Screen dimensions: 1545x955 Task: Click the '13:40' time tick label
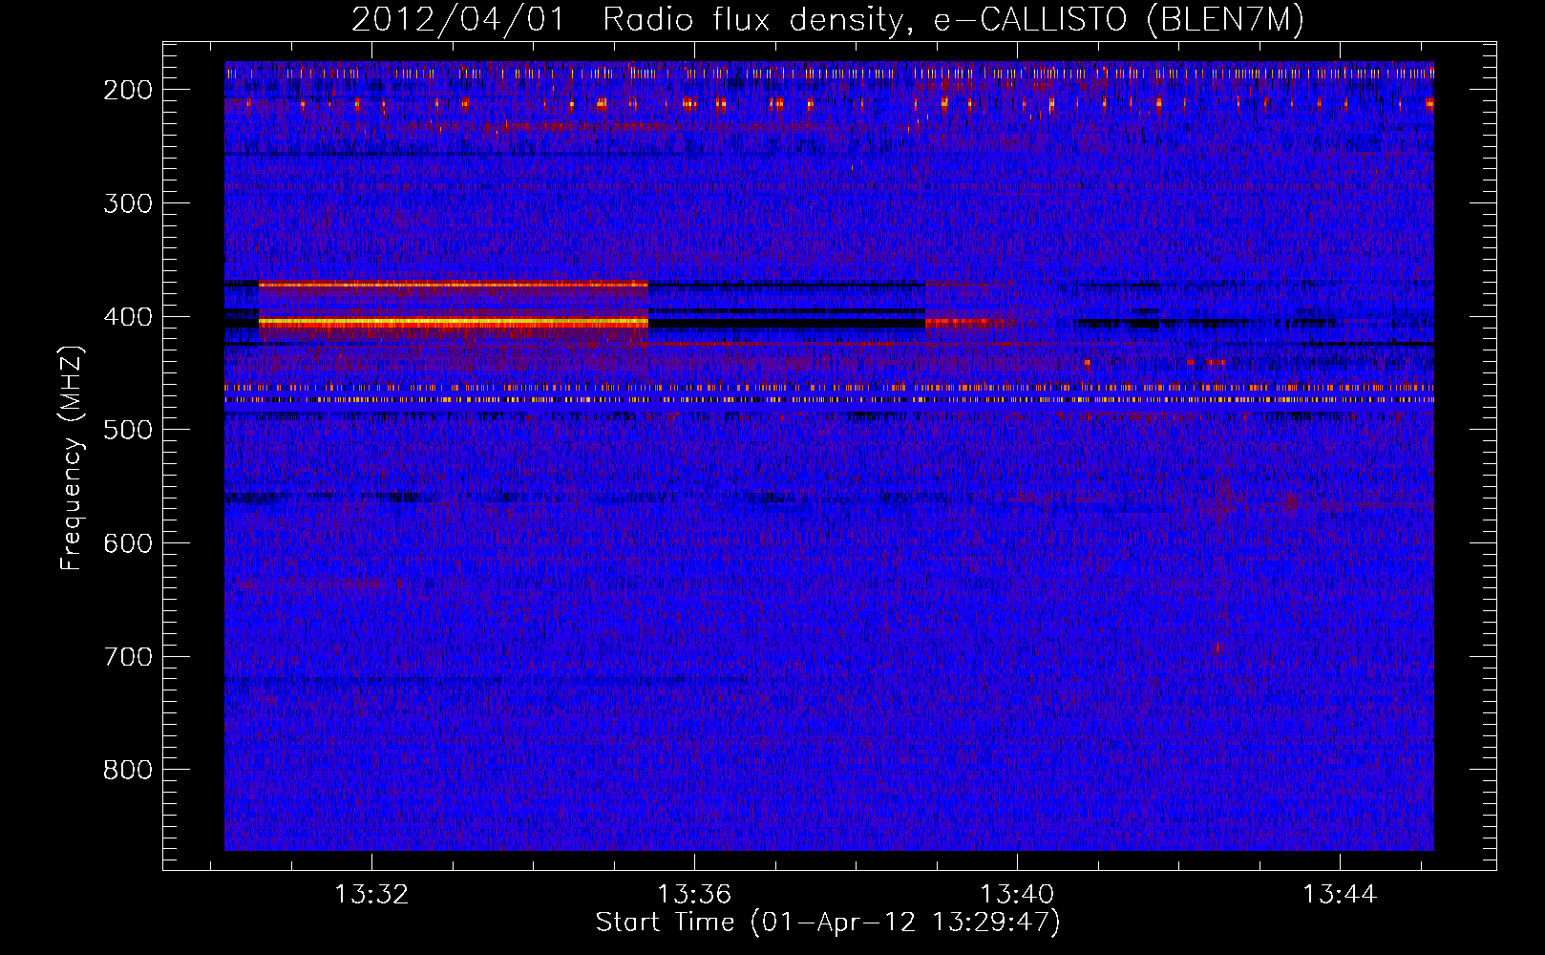tap(1017, 894)
